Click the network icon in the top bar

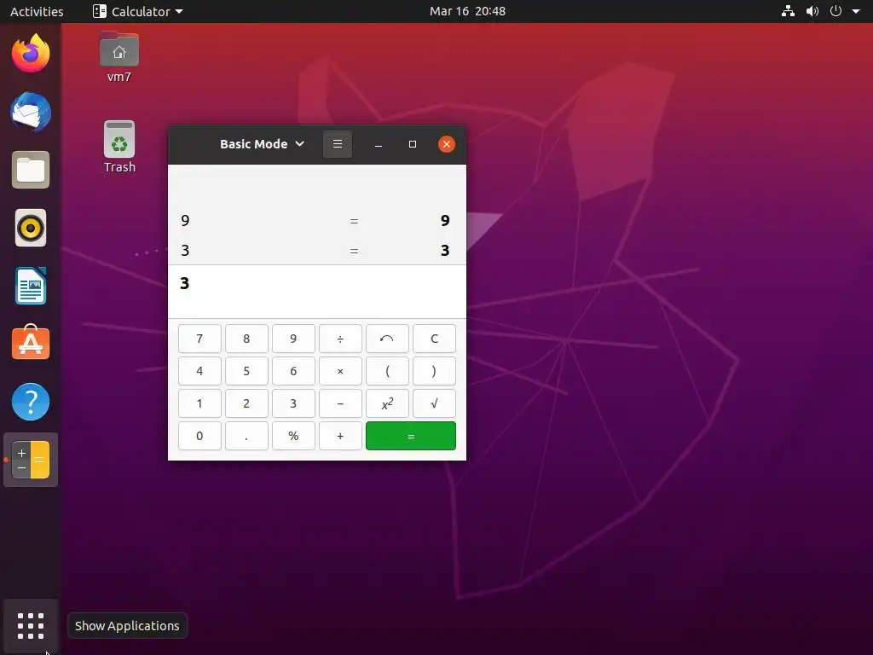click(x=788, y=11)
